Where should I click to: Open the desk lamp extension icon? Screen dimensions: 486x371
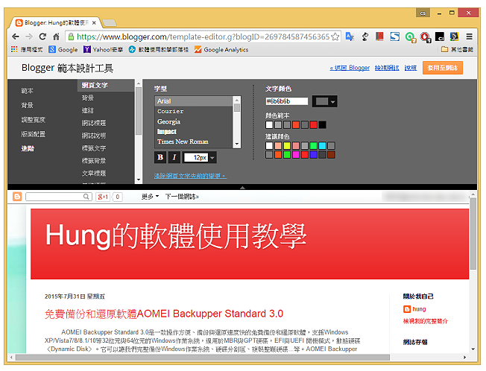coord(365,37)
